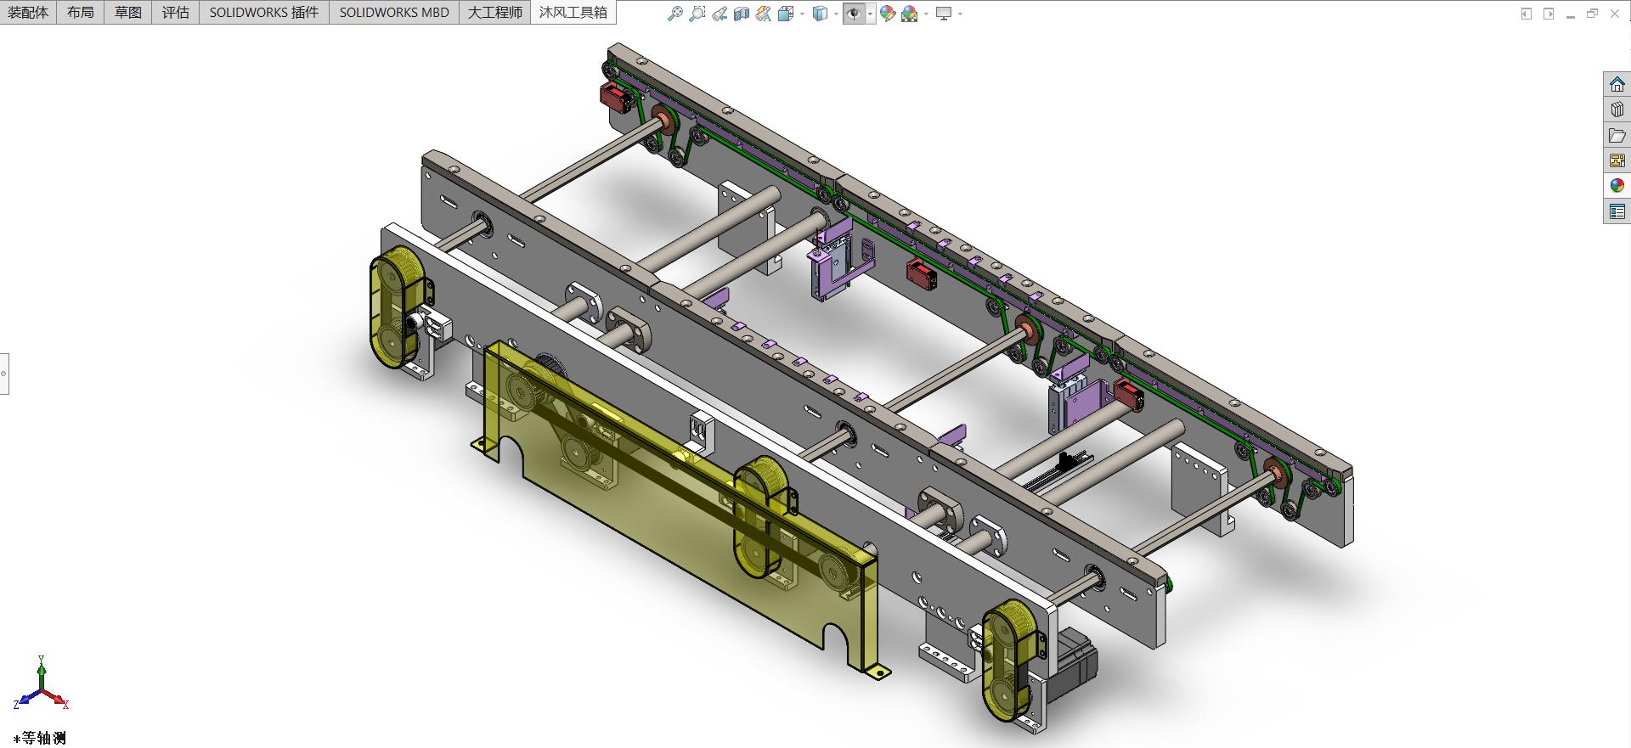
Task: Expand the View Settings dropdown arrow
Action: [x=960, y=14]
